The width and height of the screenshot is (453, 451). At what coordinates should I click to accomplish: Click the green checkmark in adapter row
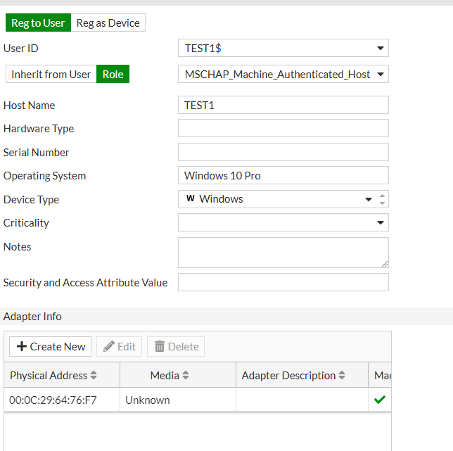380,400
